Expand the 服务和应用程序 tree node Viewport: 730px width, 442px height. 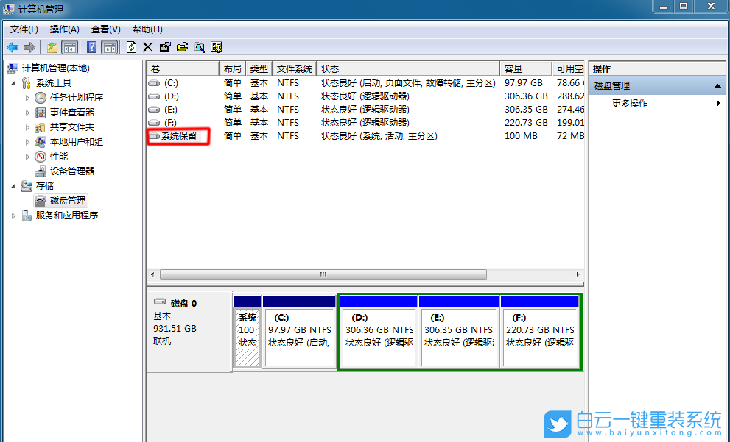pyautogui.click(x=13, y=215)
